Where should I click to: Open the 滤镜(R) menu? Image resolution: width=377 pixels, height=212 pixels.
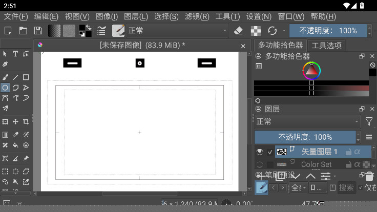click(198, 16)
